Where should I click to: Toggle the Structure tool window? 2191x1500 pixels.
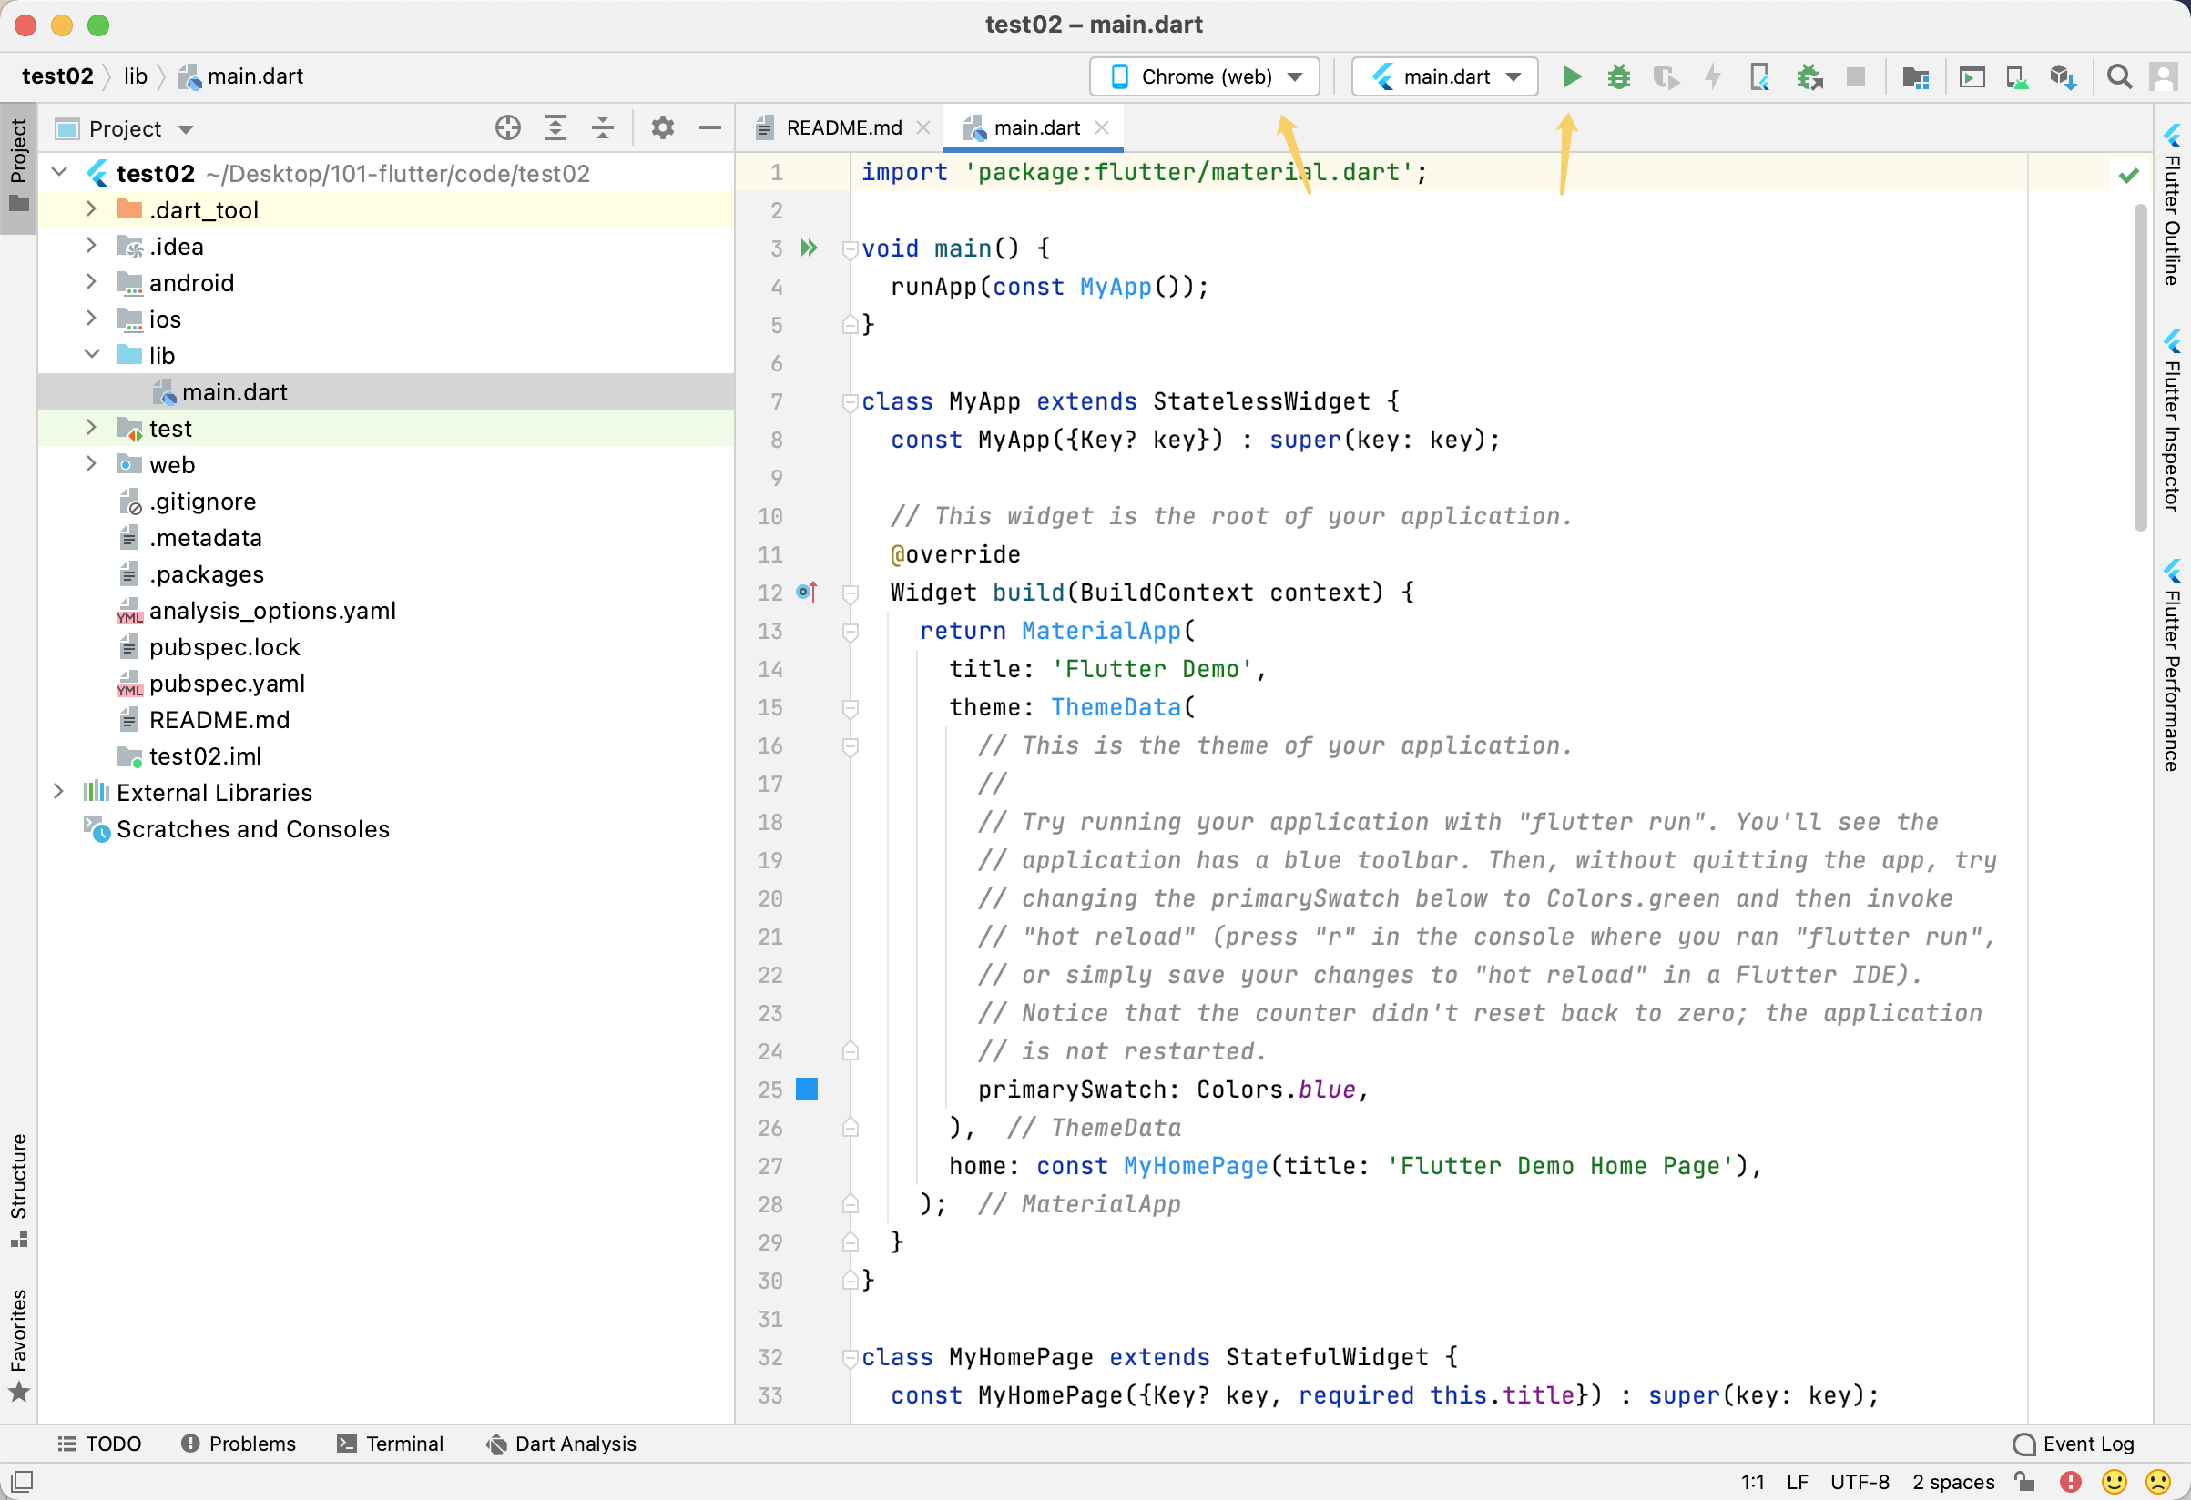pyautogui.click(x=19, y=1189)
